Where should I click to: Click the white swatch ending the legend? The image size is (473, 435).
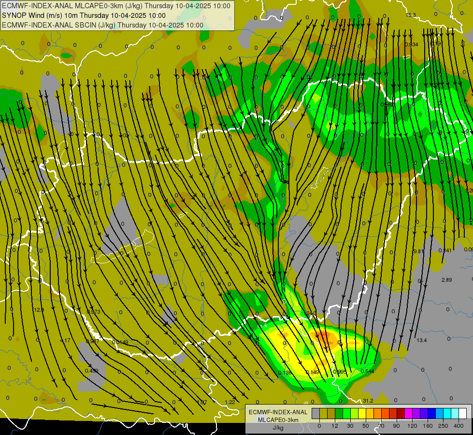[x=463, y=413]
